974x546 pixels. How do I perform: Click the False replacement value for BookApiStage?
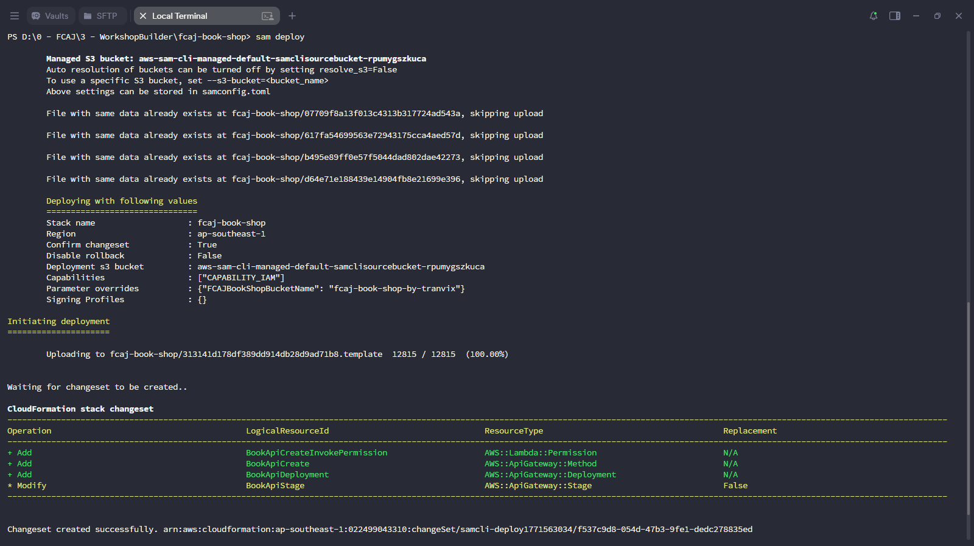735,486
